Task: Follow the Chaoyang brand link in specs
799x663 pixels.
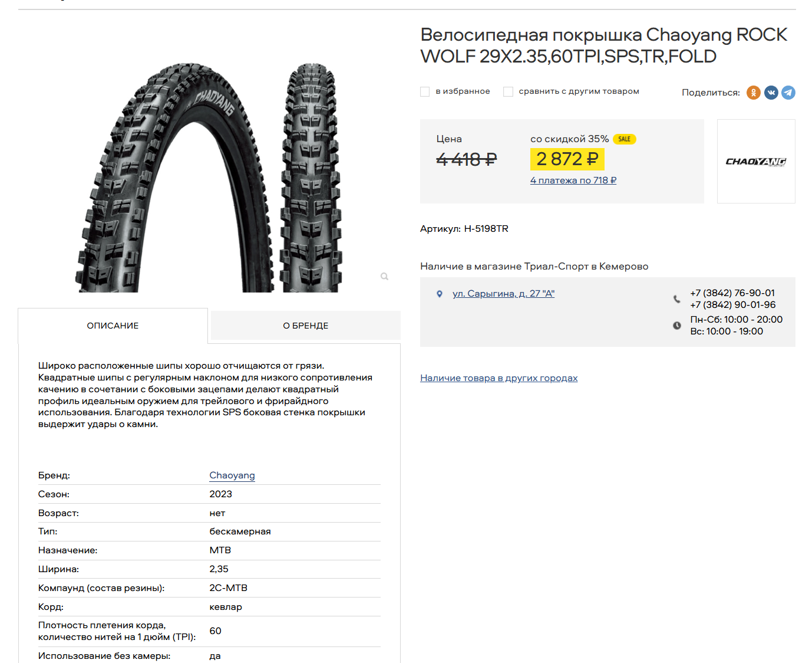Action: [x=232, y=475]
